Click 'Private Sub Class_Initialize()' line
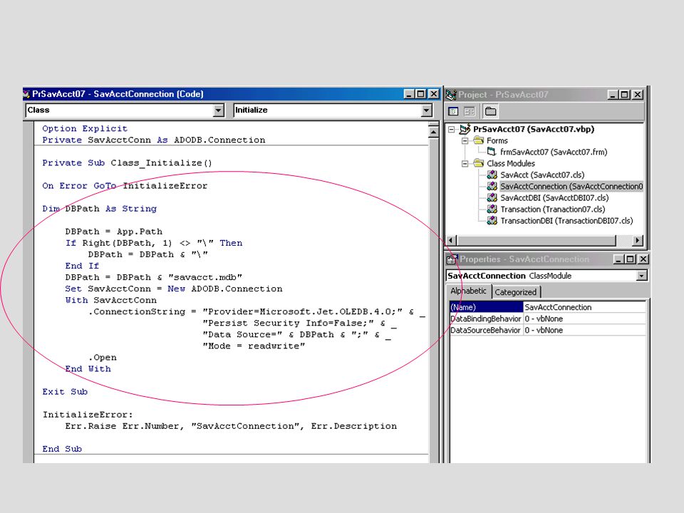The width and height of the screenshot is (684, 513). (x=127, y=162)
